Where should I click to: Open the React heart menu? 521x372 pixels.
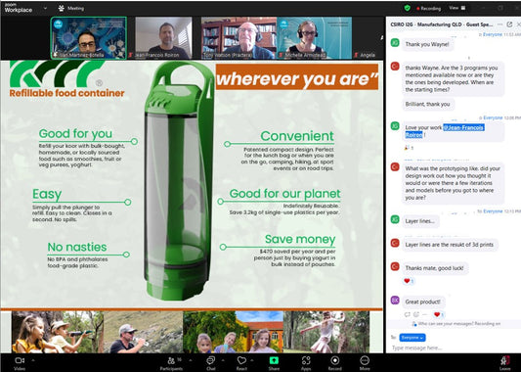[x=241, y=362]
